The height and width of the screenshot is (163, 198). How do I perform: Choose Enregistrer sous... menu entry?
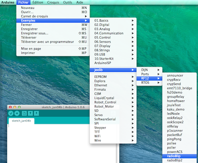pyautogui.click(x=53, y=33)
